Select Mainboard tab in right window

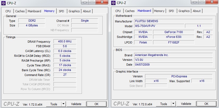tap(144, 11)
